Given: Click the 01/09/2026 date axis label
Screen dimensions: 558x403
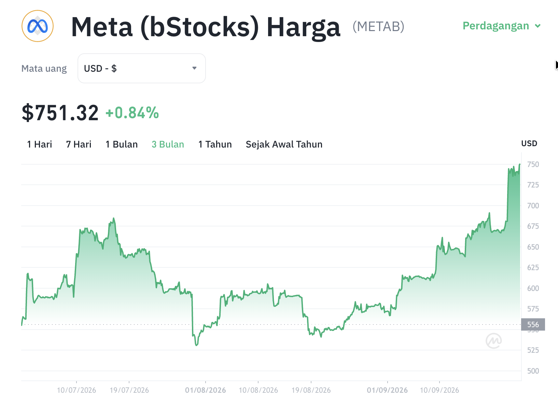Looking at the screenshot, I should click(x=387, y=390).
